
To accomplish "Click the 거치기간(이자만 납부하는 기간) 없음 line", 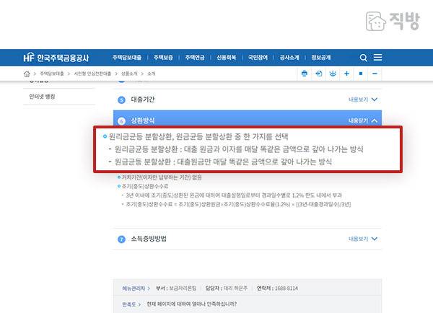I will (x=162, y=177).
